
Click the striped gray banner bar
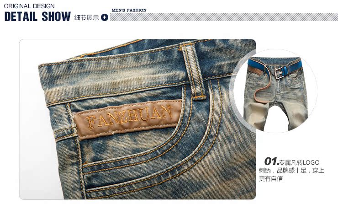pyautogui.click(x=224, y=17)
